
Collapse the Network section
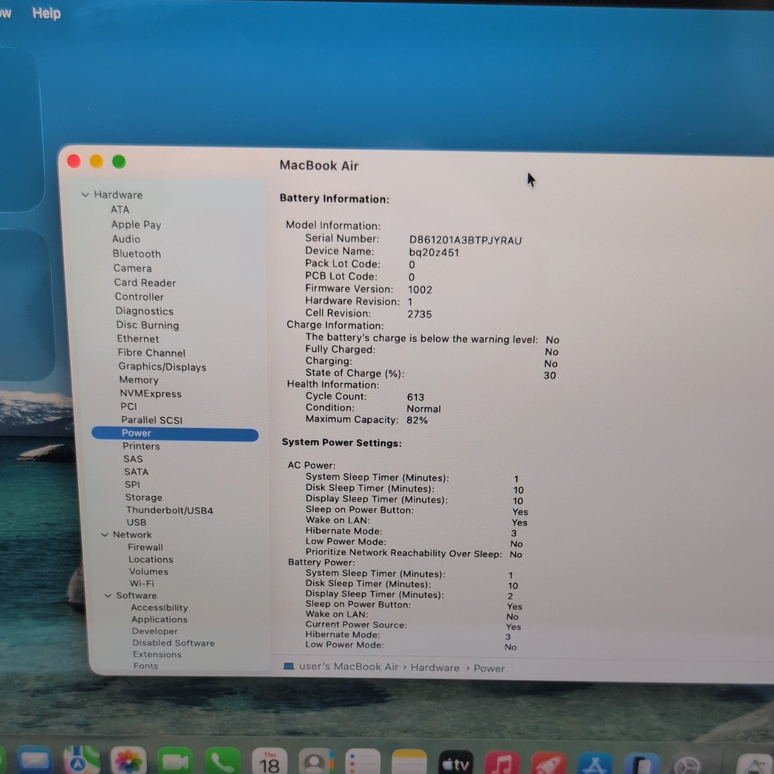click(x=105, y=535)
